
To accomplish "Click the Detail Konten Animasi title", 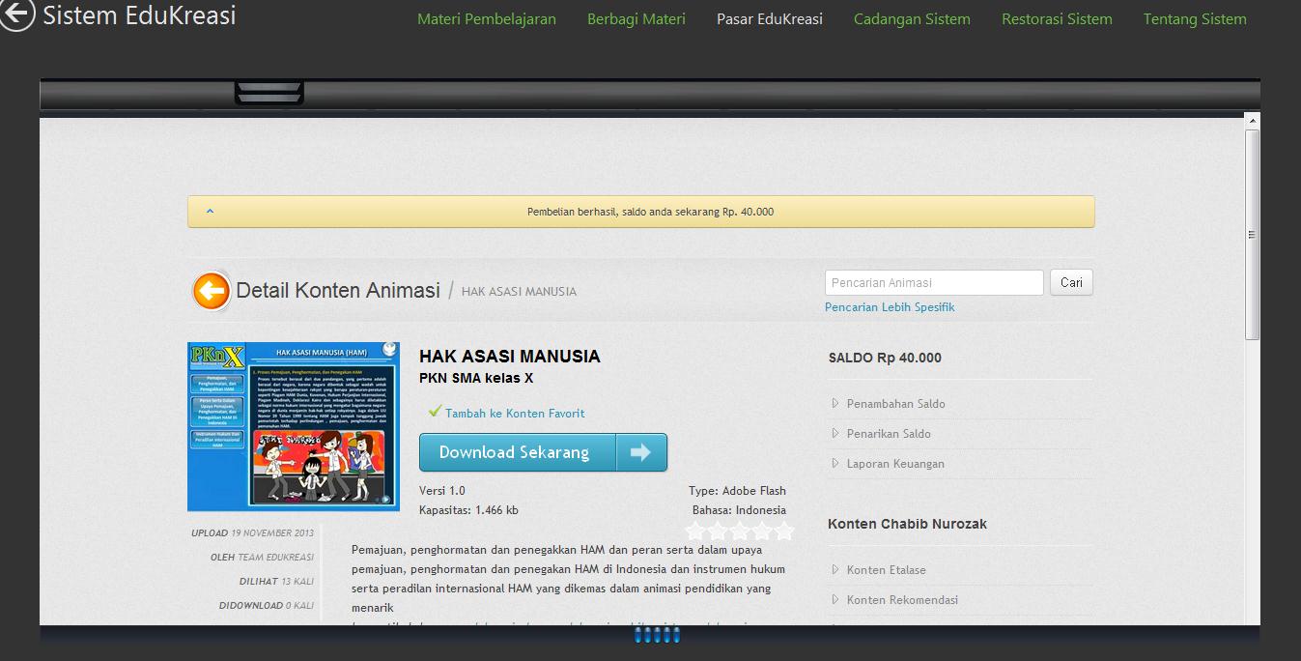I will tap(338, 290).
